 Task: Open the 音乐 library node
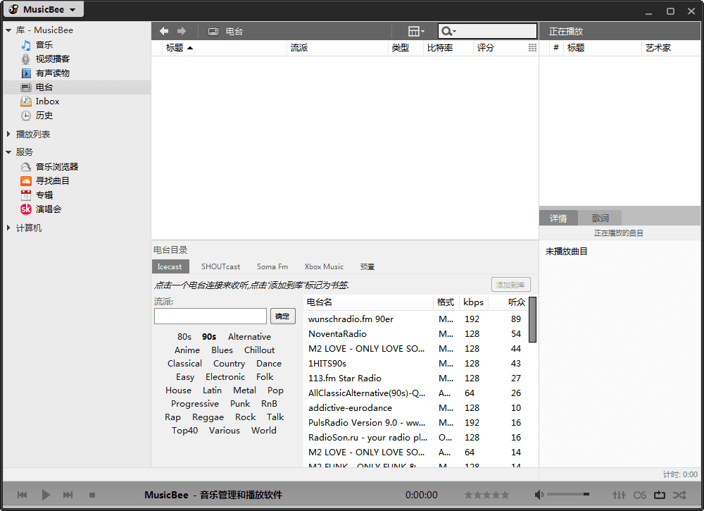[x=44, y=45]
